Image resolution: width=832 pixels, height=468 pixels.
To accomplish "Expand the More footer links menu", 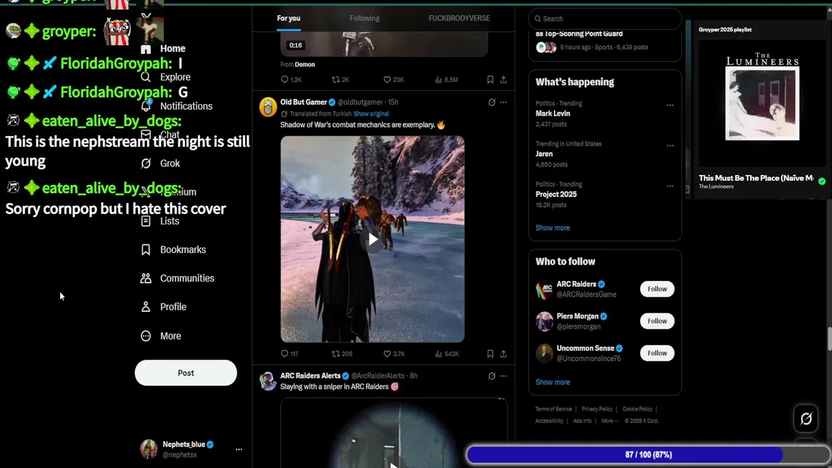I will (x=610, y=421).
